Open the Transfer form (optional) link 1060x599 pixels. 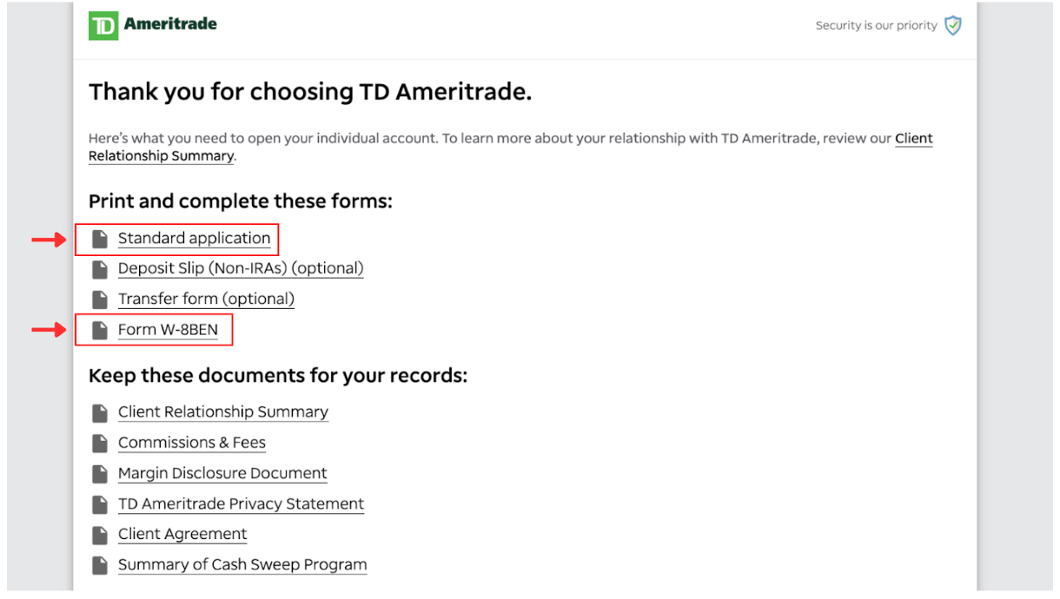point(206,299)
